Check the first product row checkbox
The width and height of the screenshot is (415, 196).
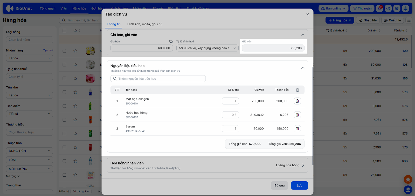click(x=64, y=51)
